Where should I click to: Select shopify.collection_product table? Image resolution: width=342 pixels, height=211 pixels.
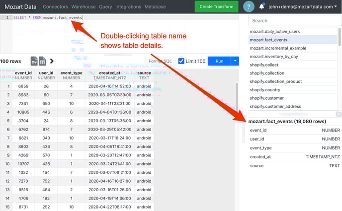pos(293,81)
